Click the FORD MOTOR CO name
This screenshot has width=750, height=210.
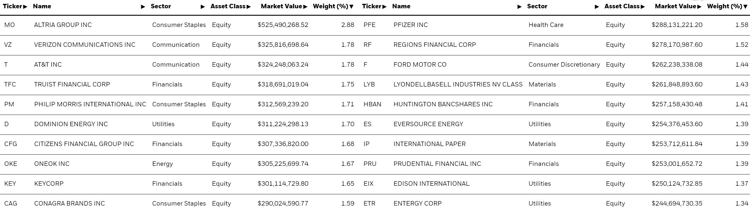(420, 65)
